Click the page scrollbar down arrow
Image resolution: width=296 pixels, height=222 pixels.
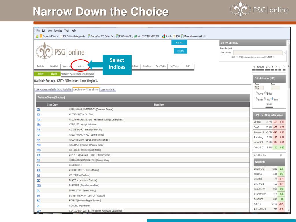pos(288,210)
